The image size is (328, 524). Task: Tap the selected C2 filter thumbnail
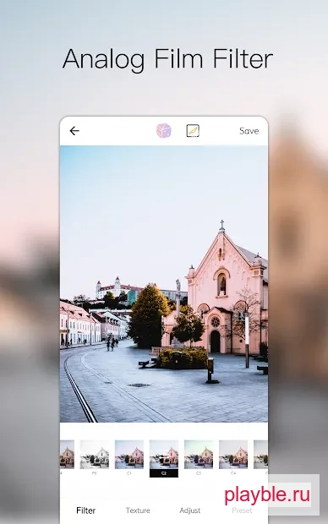tap(164, 455)
